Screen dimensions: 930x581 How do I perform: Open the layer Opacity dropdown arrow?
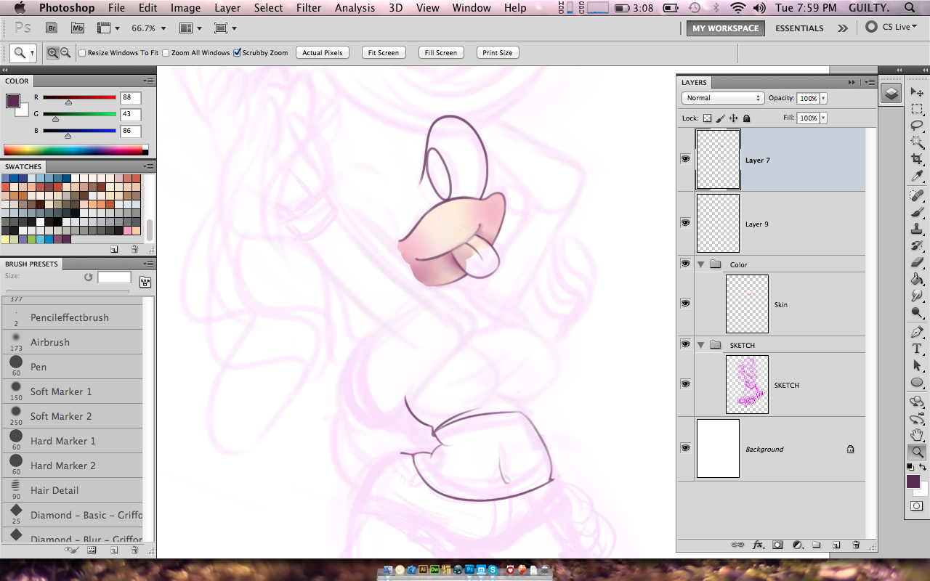[x=823, y=98]
